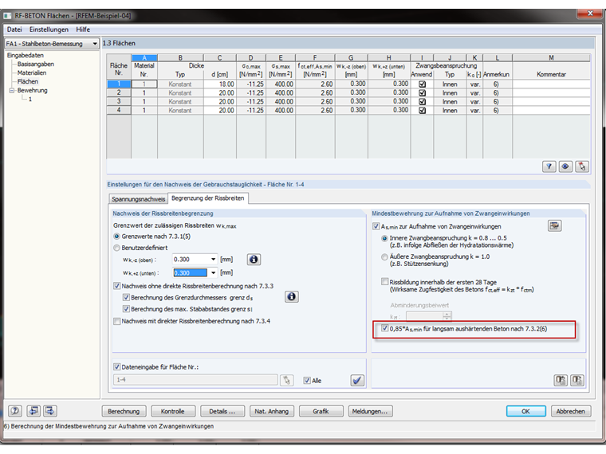This screenshot has height=454, width=606.
Task: Collapse the Bewehrung tree node
Action: pyautogui.click(x=12, y=90)
